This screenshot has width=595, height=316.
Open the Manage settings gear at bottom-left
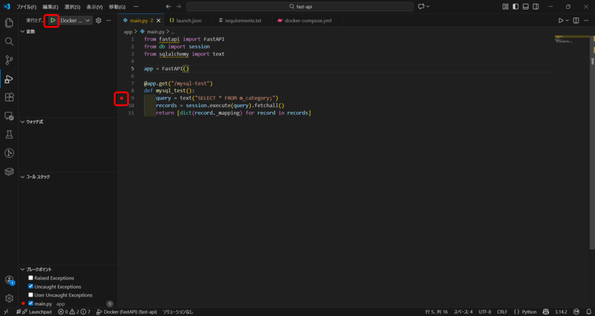9,298
